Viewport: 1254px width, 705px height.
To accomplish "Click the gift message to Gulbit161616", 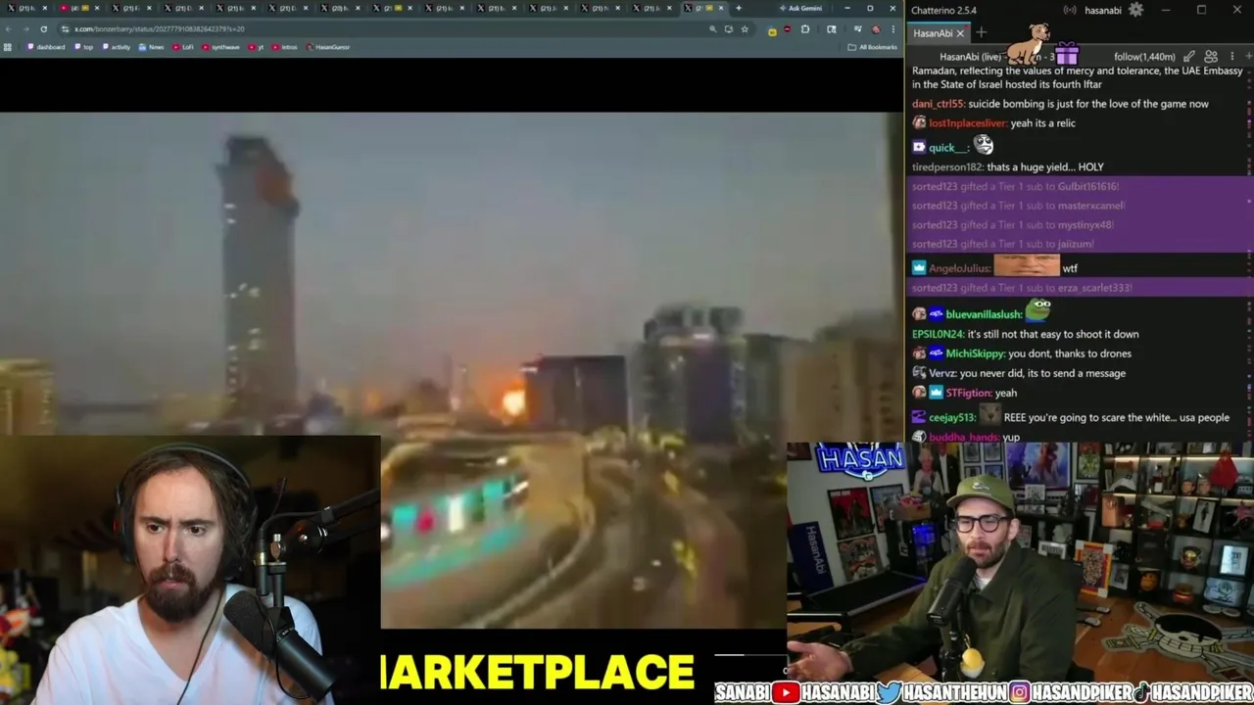I will coord(1080,186).
